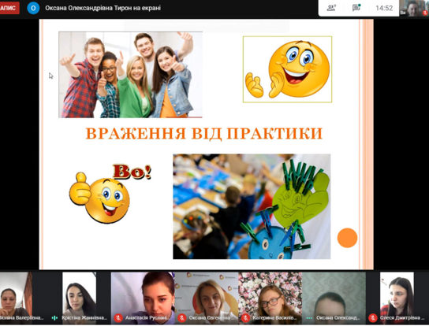Screen dimensions: 429x326
Task: Select Анастасія Руслані participant video tile
Action: tap(143, 298)
